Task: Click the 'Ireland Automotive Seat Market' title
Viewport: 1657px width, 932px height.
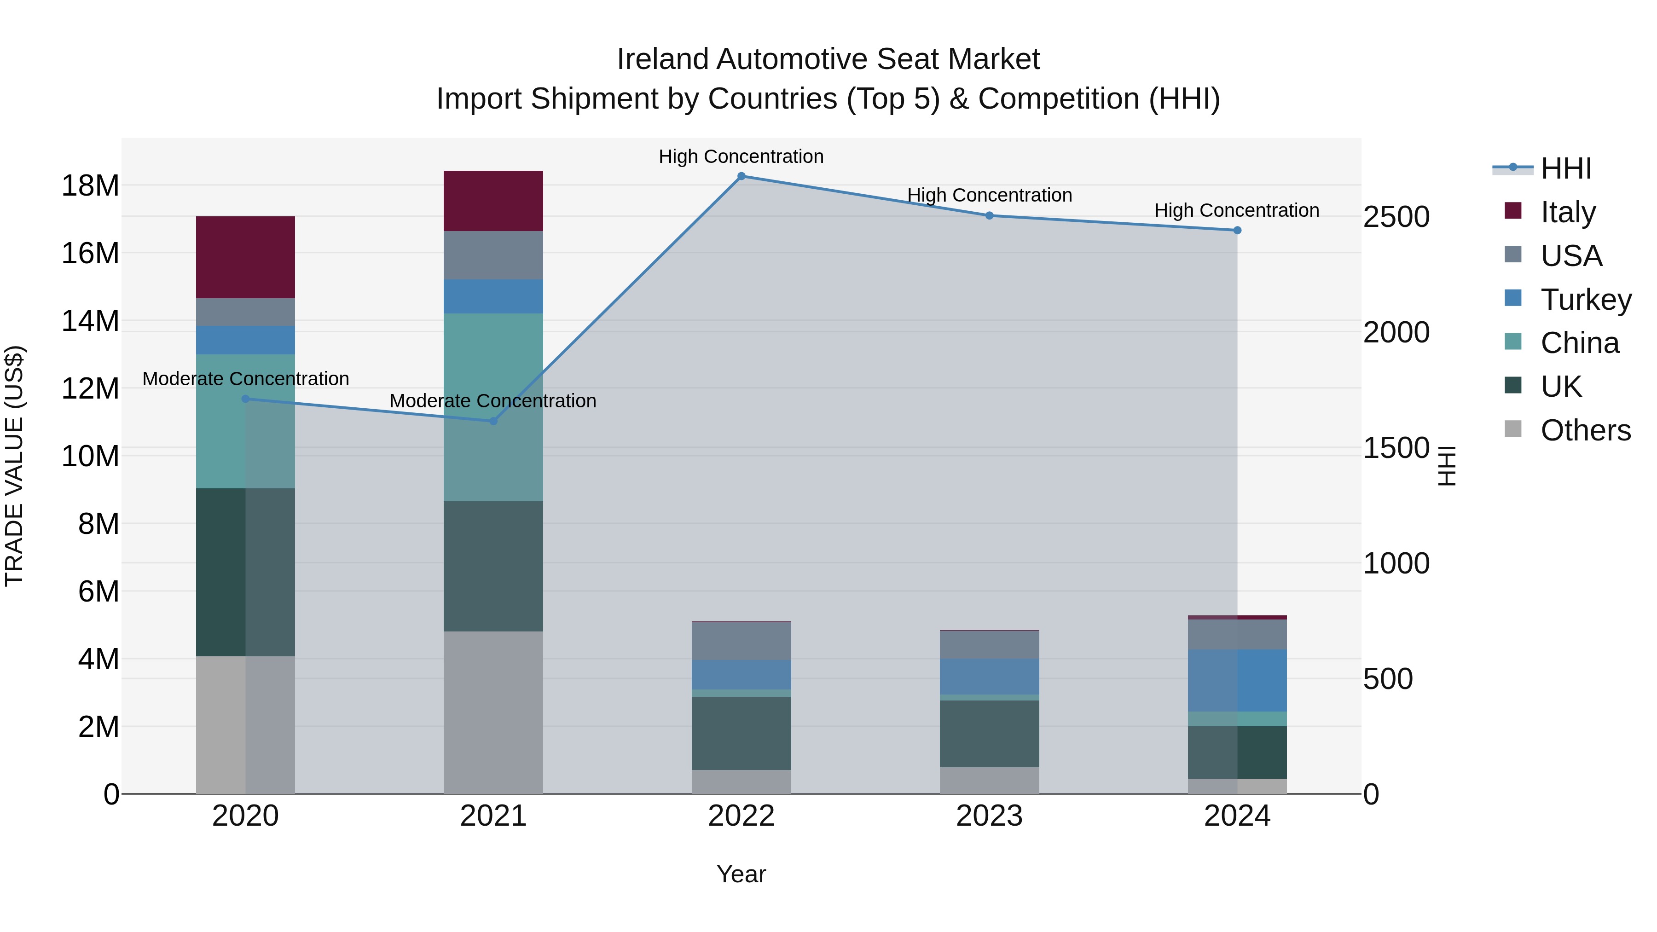Action: [x=828, y=59]
